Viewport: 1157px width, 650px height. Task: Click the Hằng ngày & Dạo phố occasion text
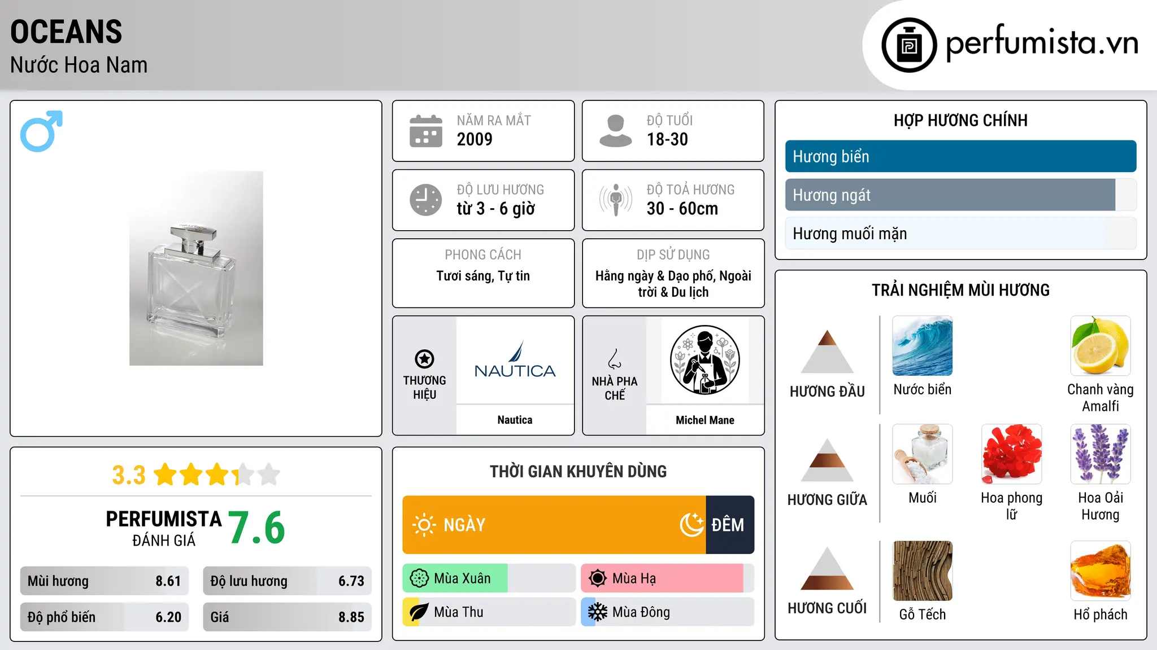point(673,284)
